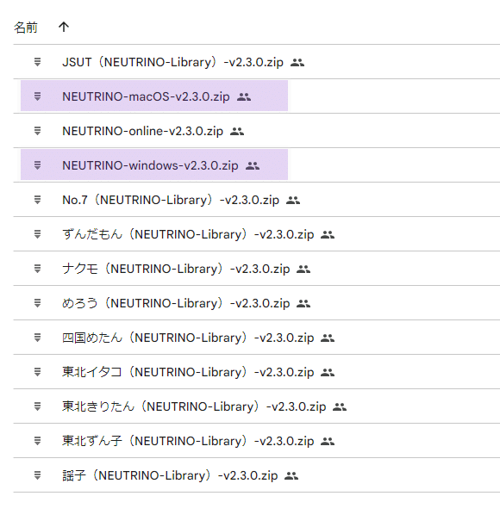This screenshot has width=500, height=527.
Task: Click the archive icon beside ずんだもん library zip
Action: (37, 234)
